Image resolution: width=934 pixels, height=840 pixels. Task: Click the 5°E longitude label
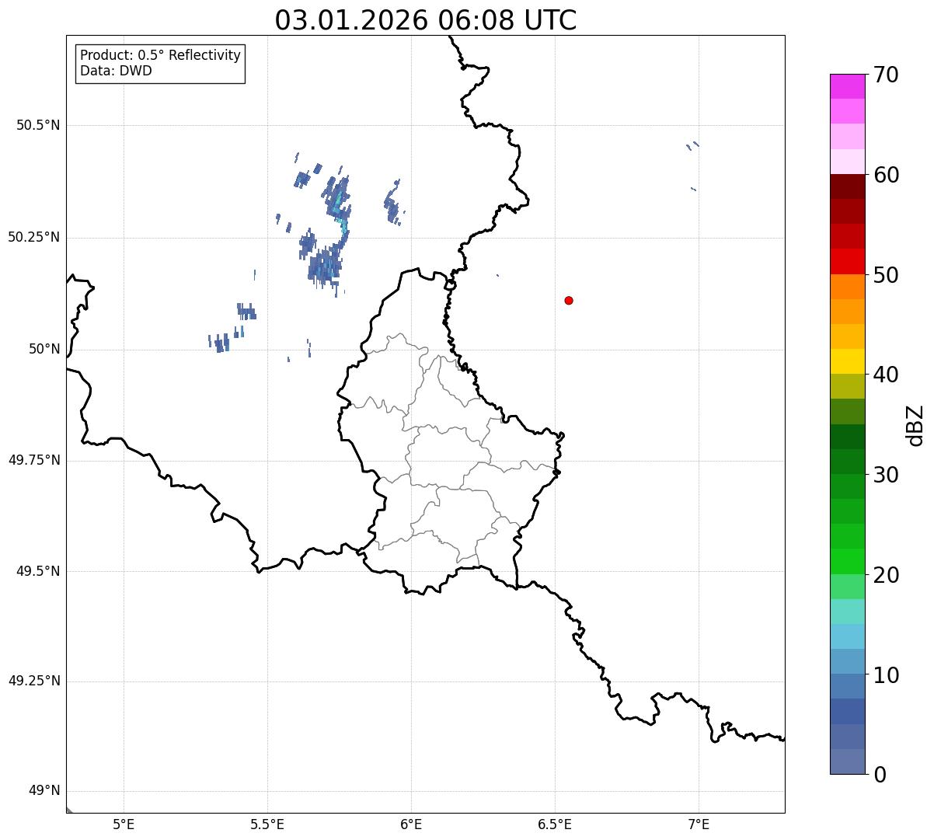tap(124, 824)
